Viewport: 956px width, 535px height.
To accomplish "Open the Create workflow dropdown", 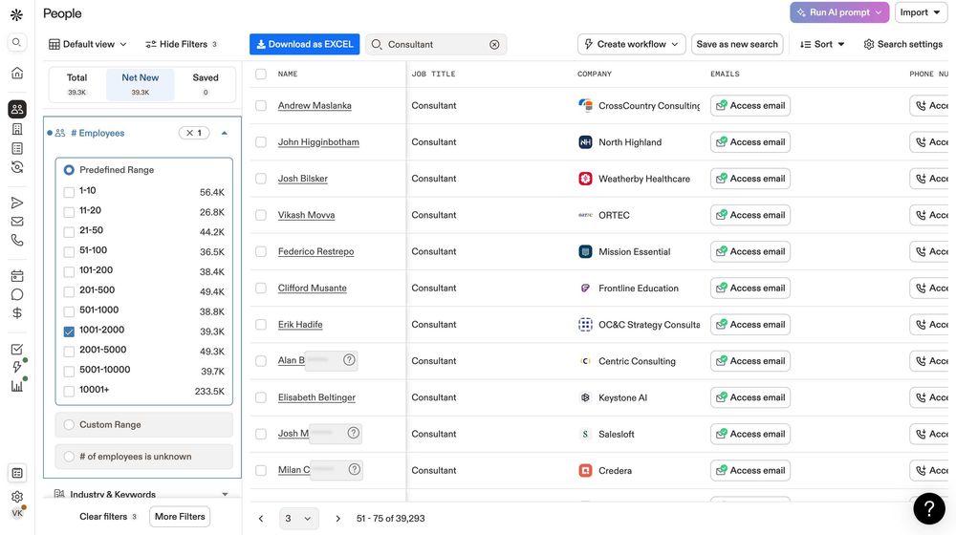I will tap(632, 44).
